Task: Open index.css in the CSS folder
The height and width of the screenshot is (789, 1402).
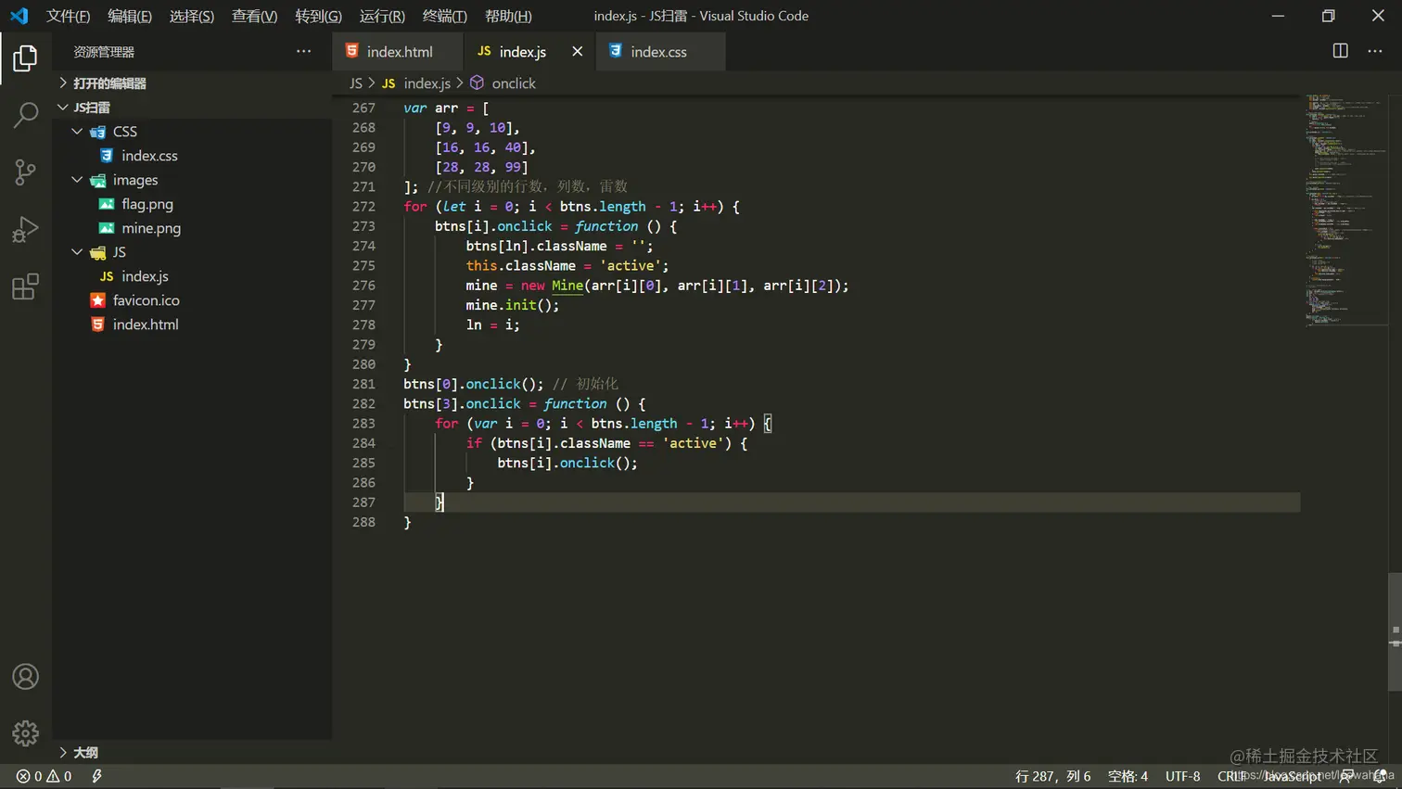Action: point(149,156)
